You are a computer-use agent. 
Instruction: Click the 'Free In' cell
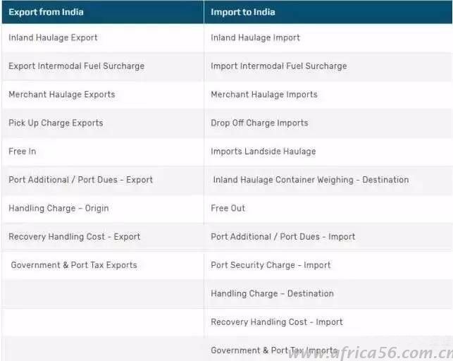point(22,152)
